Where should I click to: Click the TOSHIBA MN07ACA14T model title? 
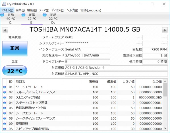click(85, 29)
